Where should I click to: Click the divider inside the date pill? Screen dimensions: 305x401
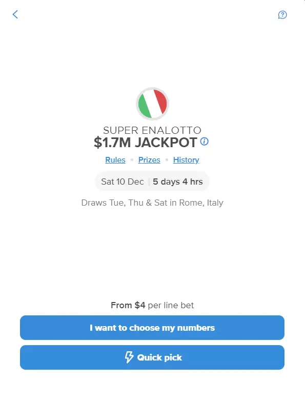click(x=149, y=182)
